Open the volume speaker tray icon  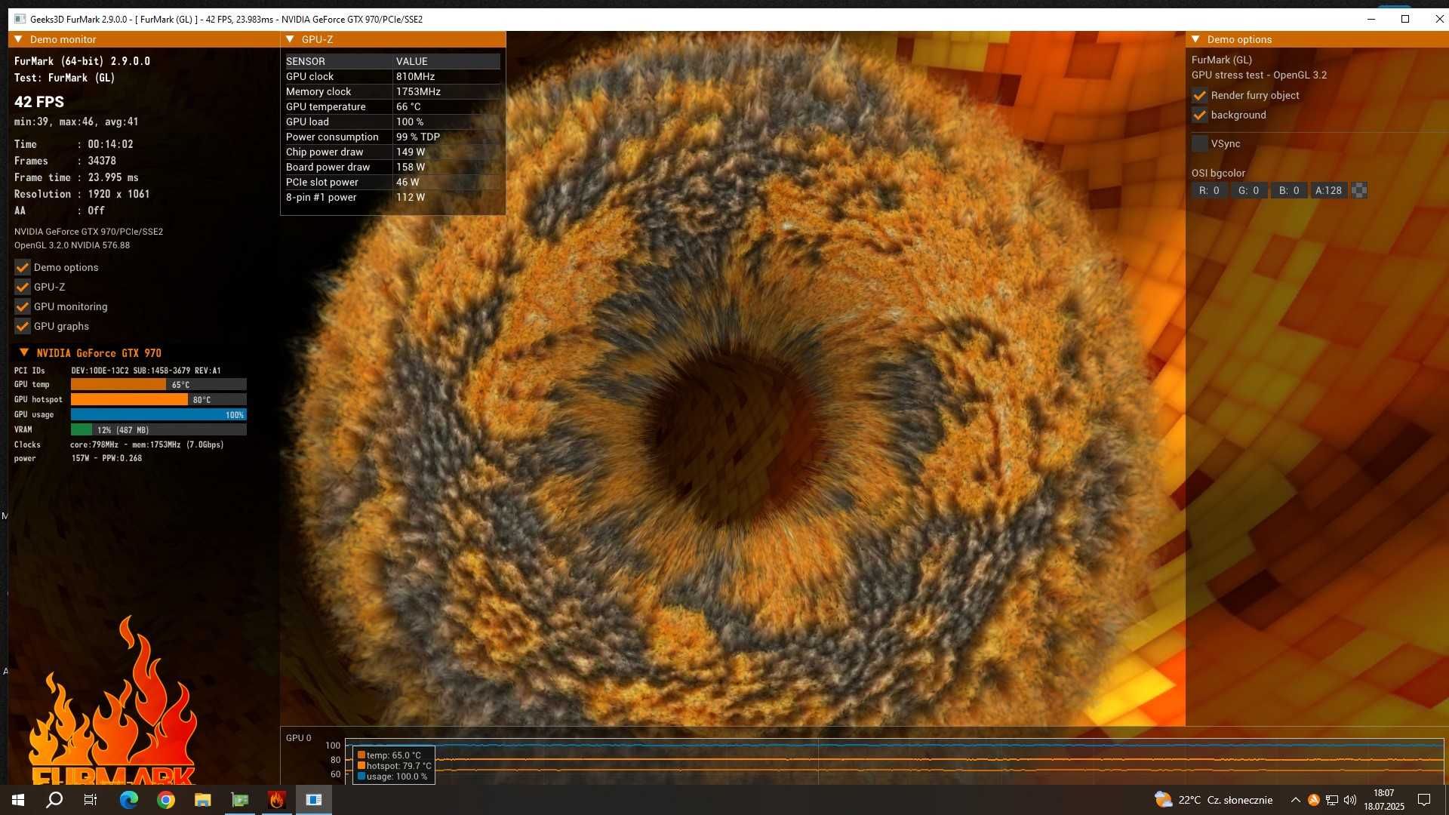click(1350, 800)
